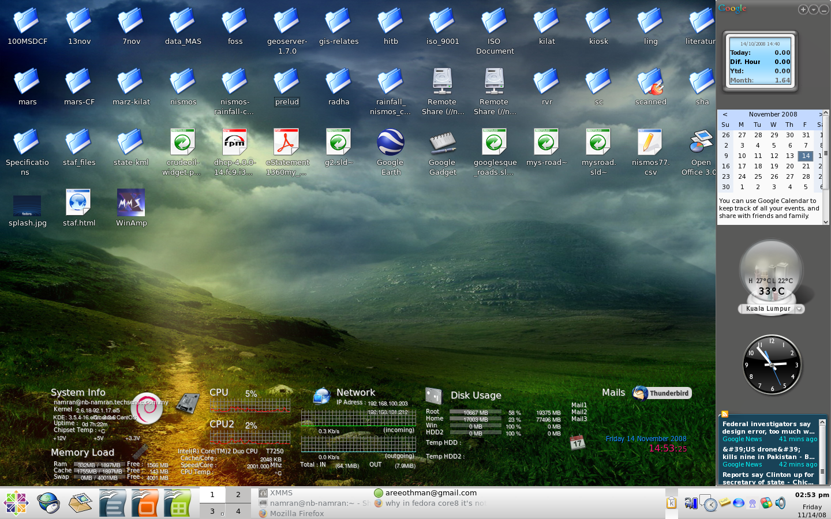831x519 pixels.
Task: Open the Klipper clipboard tray icon
Action: pyautogui.click(x=671, y=502)
